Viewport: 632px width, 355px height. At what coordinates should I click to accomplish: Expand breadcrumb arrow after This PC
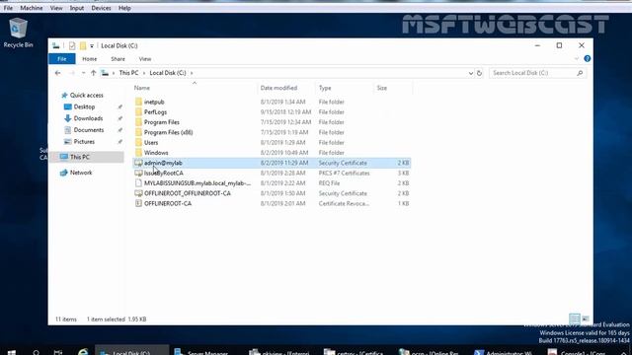point(144,73)
